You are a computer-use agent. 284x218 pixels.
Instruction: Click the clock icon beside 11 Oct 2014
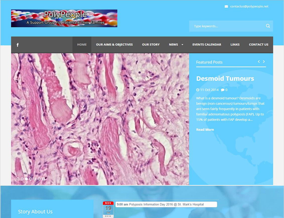pyautogui.click(x=198, y=90)
